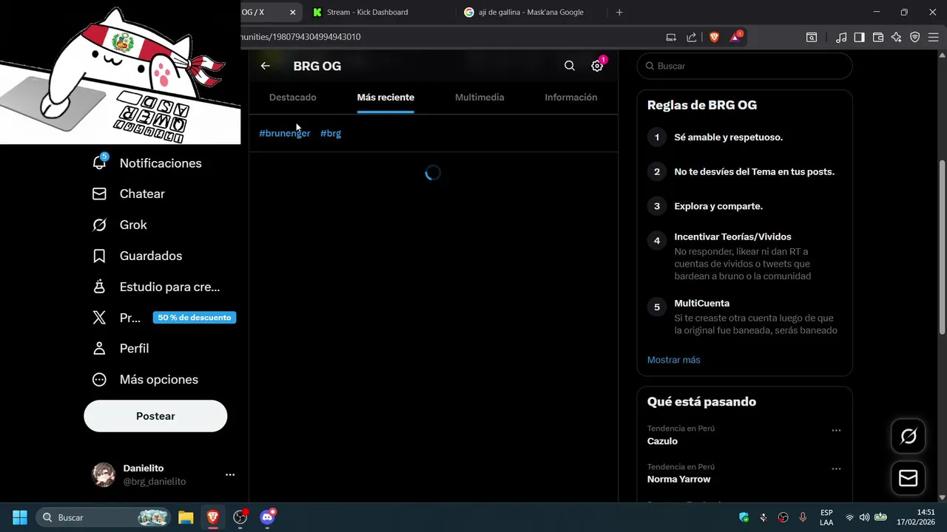Click the #brunenger hashtag
947x532 pixels.
[x=285, y=133]
